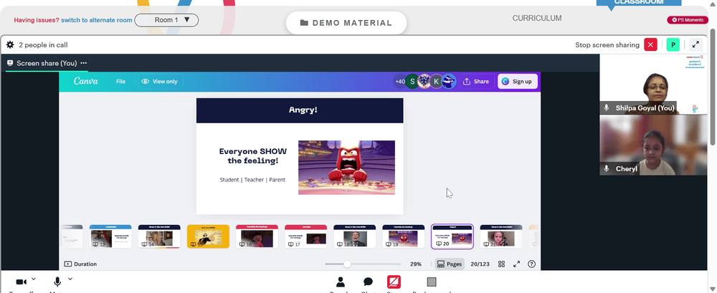Screen dimensions: 717x293
Task: Open call settings gear icon
Action: (10, 45)
